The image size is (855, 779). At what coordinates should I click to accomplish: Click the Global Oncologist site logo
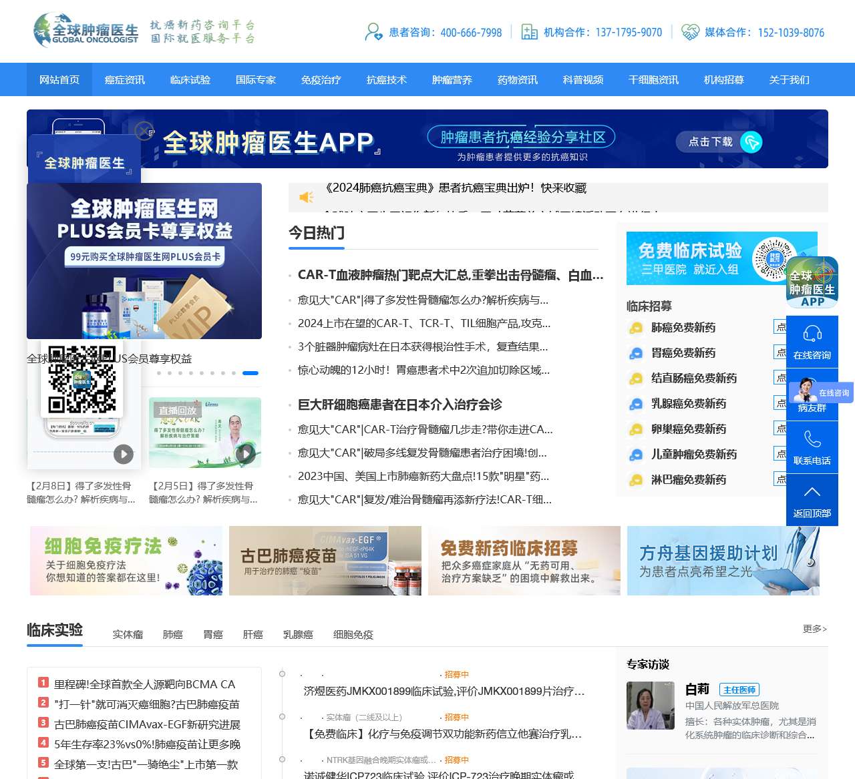click(87, 31)
